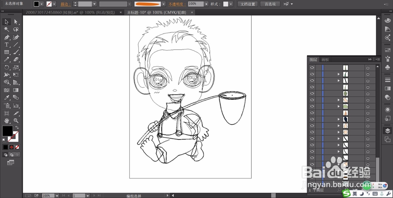Hide the sublayer with light green blob thumbnail
Viewport: 393px width, 198px height.
tap(312, 106)
